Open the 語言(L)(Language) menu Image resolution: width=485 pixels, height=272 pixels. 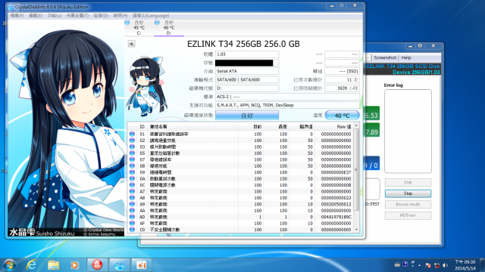(151, 15)
